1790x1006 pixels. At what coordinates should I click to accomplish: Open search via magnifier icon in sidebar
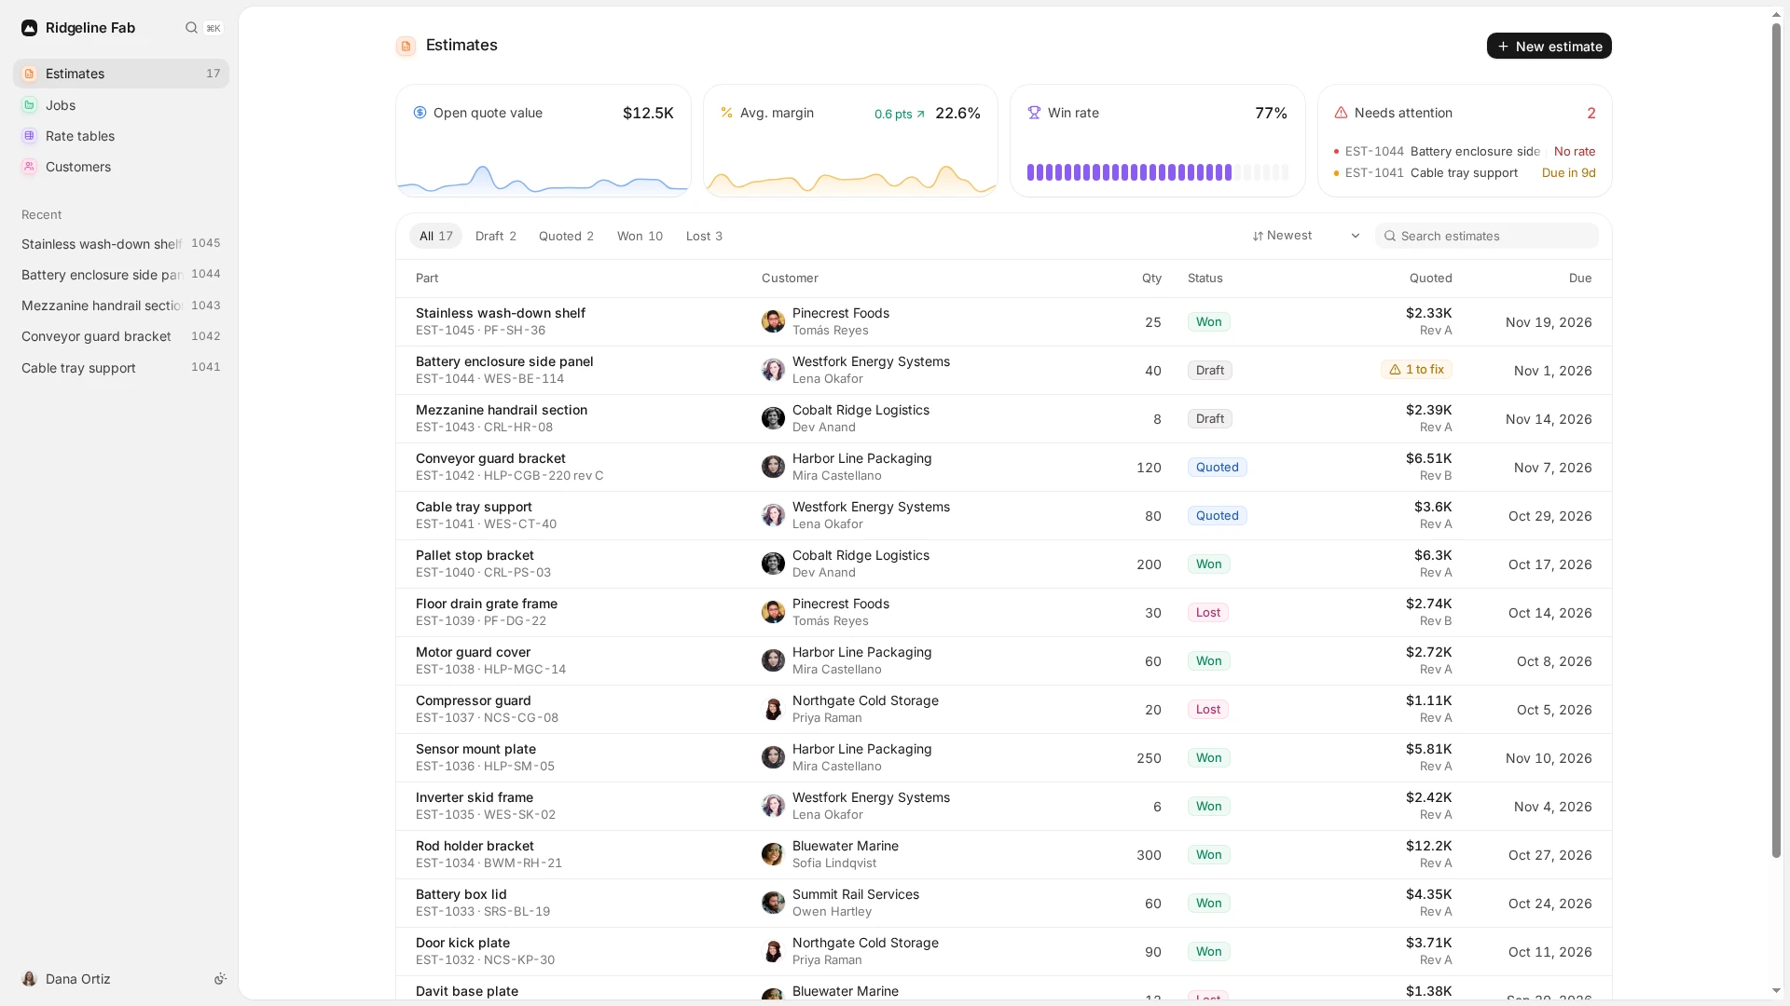191,28
